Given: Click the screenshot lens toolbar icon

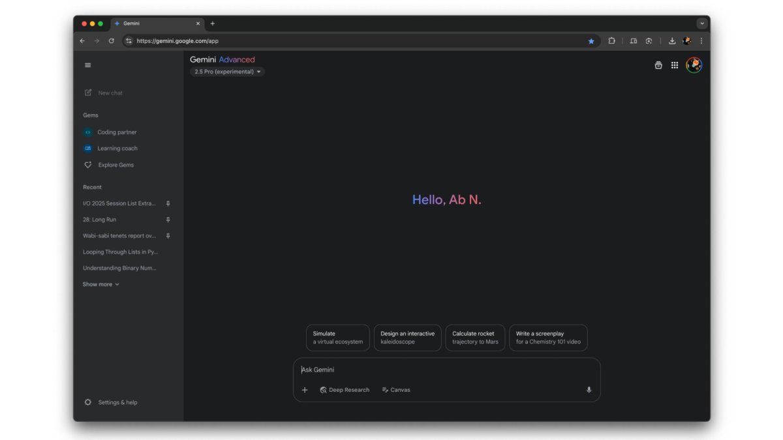Looking at the screenshot, I should point(649,40).
